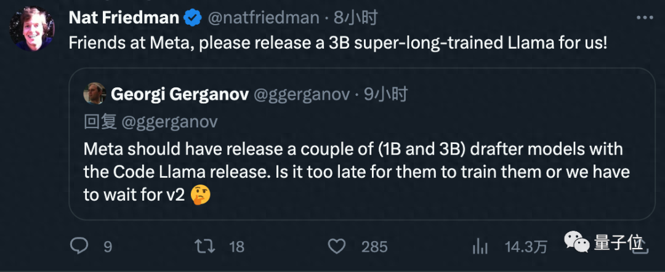Open the @natfriedman handle link
The height and width of the screenshot is (272, 665).
point(264,18)
